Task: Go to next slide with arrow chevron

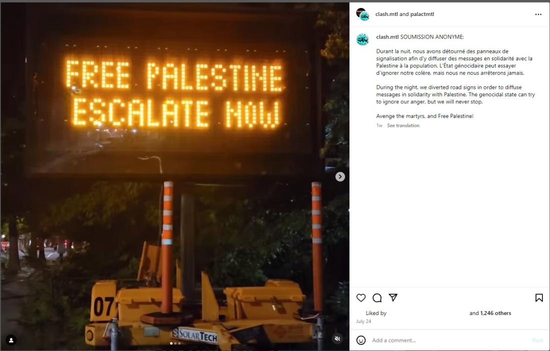Action: tap(340, 177)
